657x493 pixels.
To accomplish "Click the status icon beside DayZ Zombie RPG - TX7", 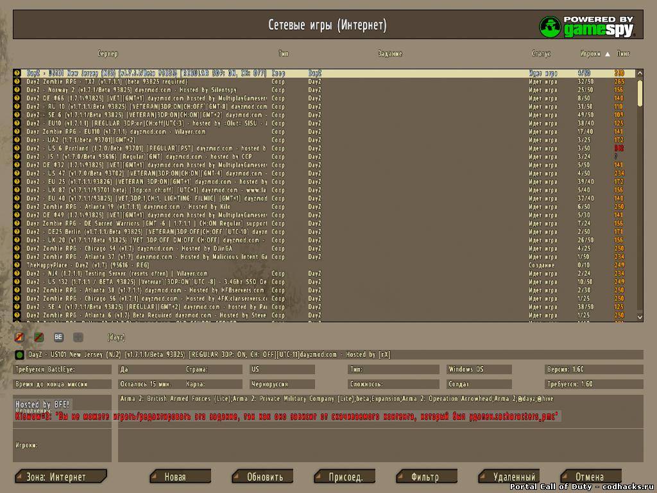I will (x=17, y=82).
